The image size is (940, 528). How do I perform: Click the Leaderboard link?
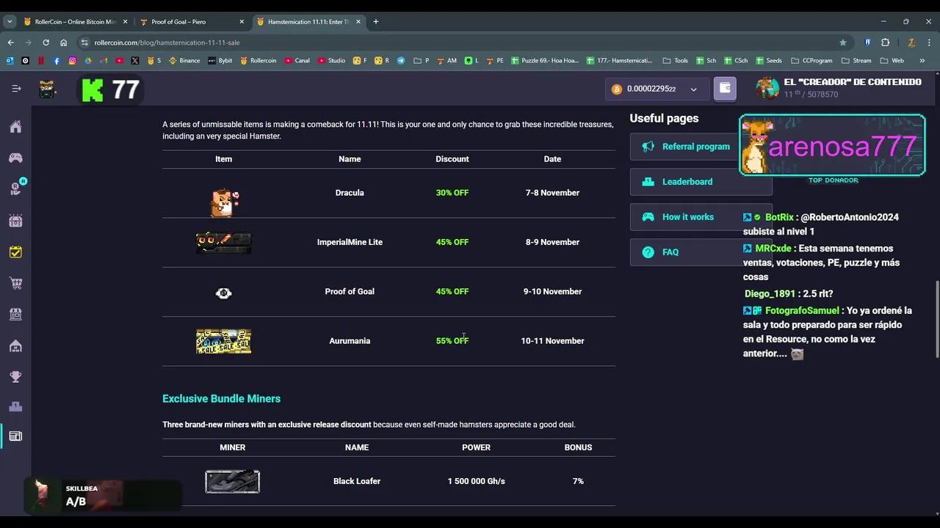(x=687, y=182)
